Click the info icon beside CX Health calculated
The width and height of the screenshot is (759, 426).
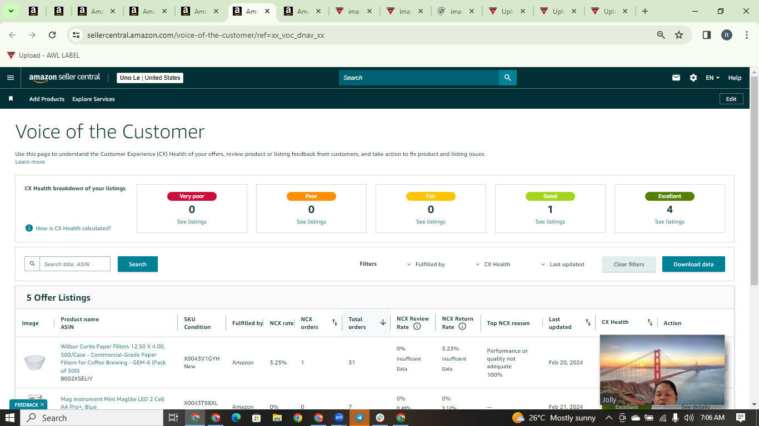click(x=29, y=228)
